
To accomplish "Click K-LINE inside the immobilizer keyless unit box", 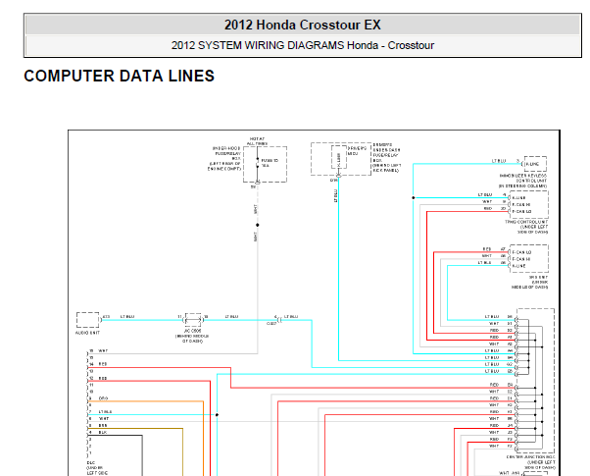I will [532, 164].
